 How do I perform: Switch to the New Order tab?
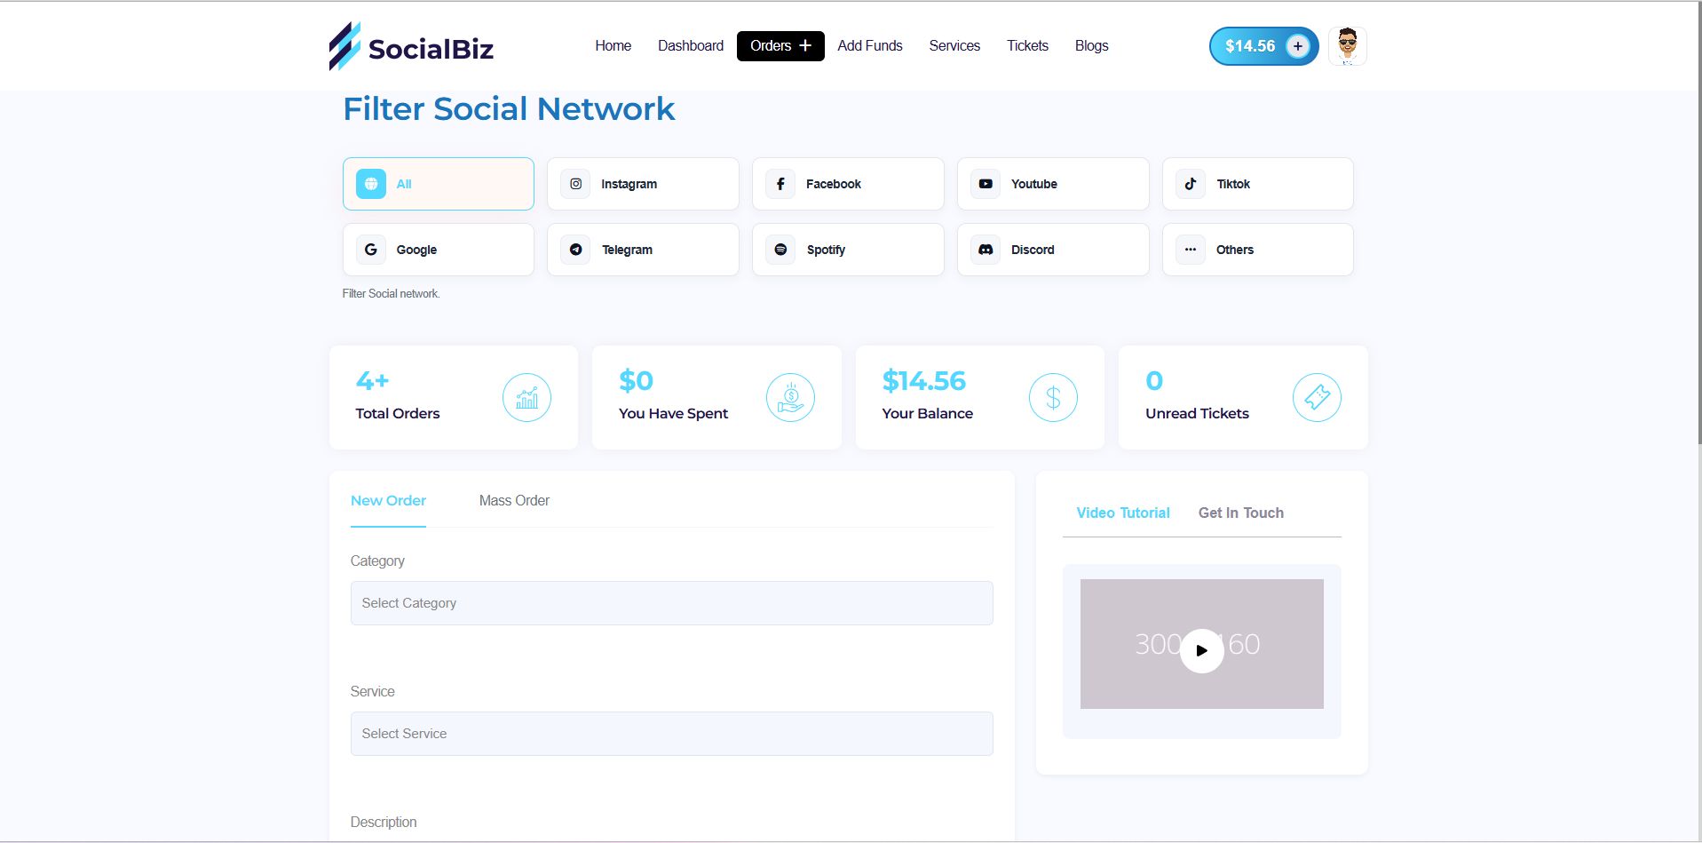tap(388, 501)
